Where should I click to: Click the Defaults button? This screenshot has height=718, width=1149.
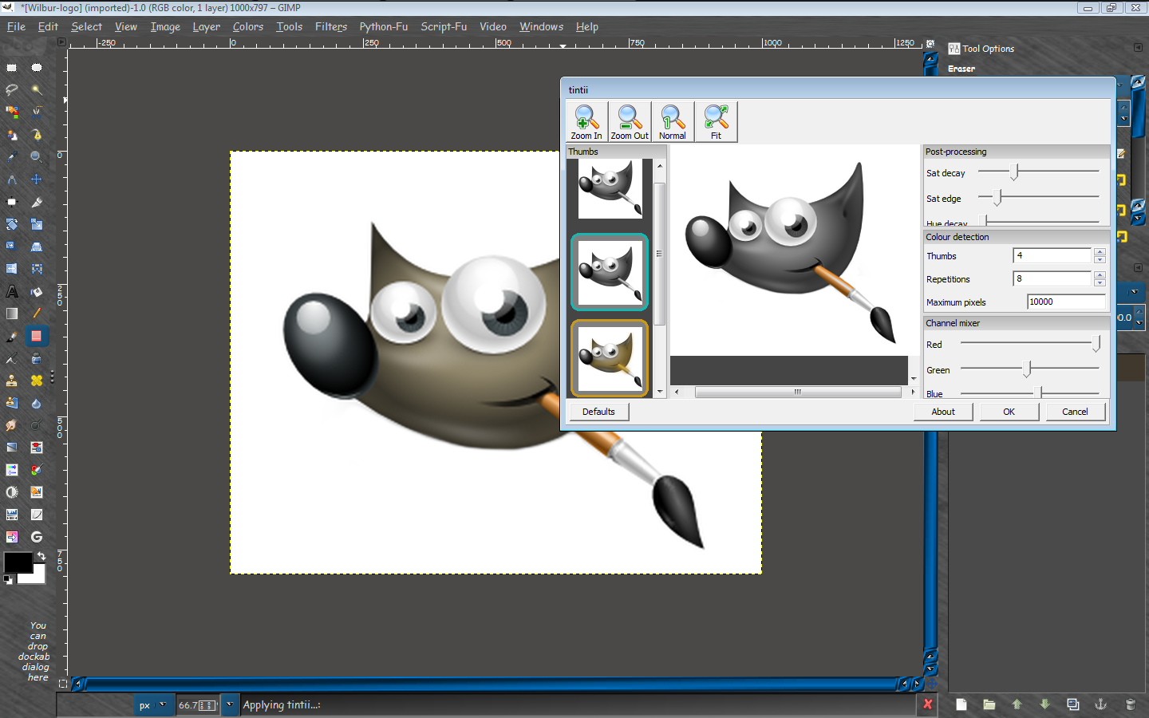(598, 412)
